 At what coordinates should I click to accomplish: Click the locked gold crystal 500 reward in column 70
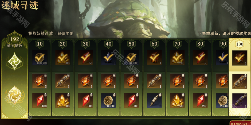pyautogui.click(x=177, y=100)
